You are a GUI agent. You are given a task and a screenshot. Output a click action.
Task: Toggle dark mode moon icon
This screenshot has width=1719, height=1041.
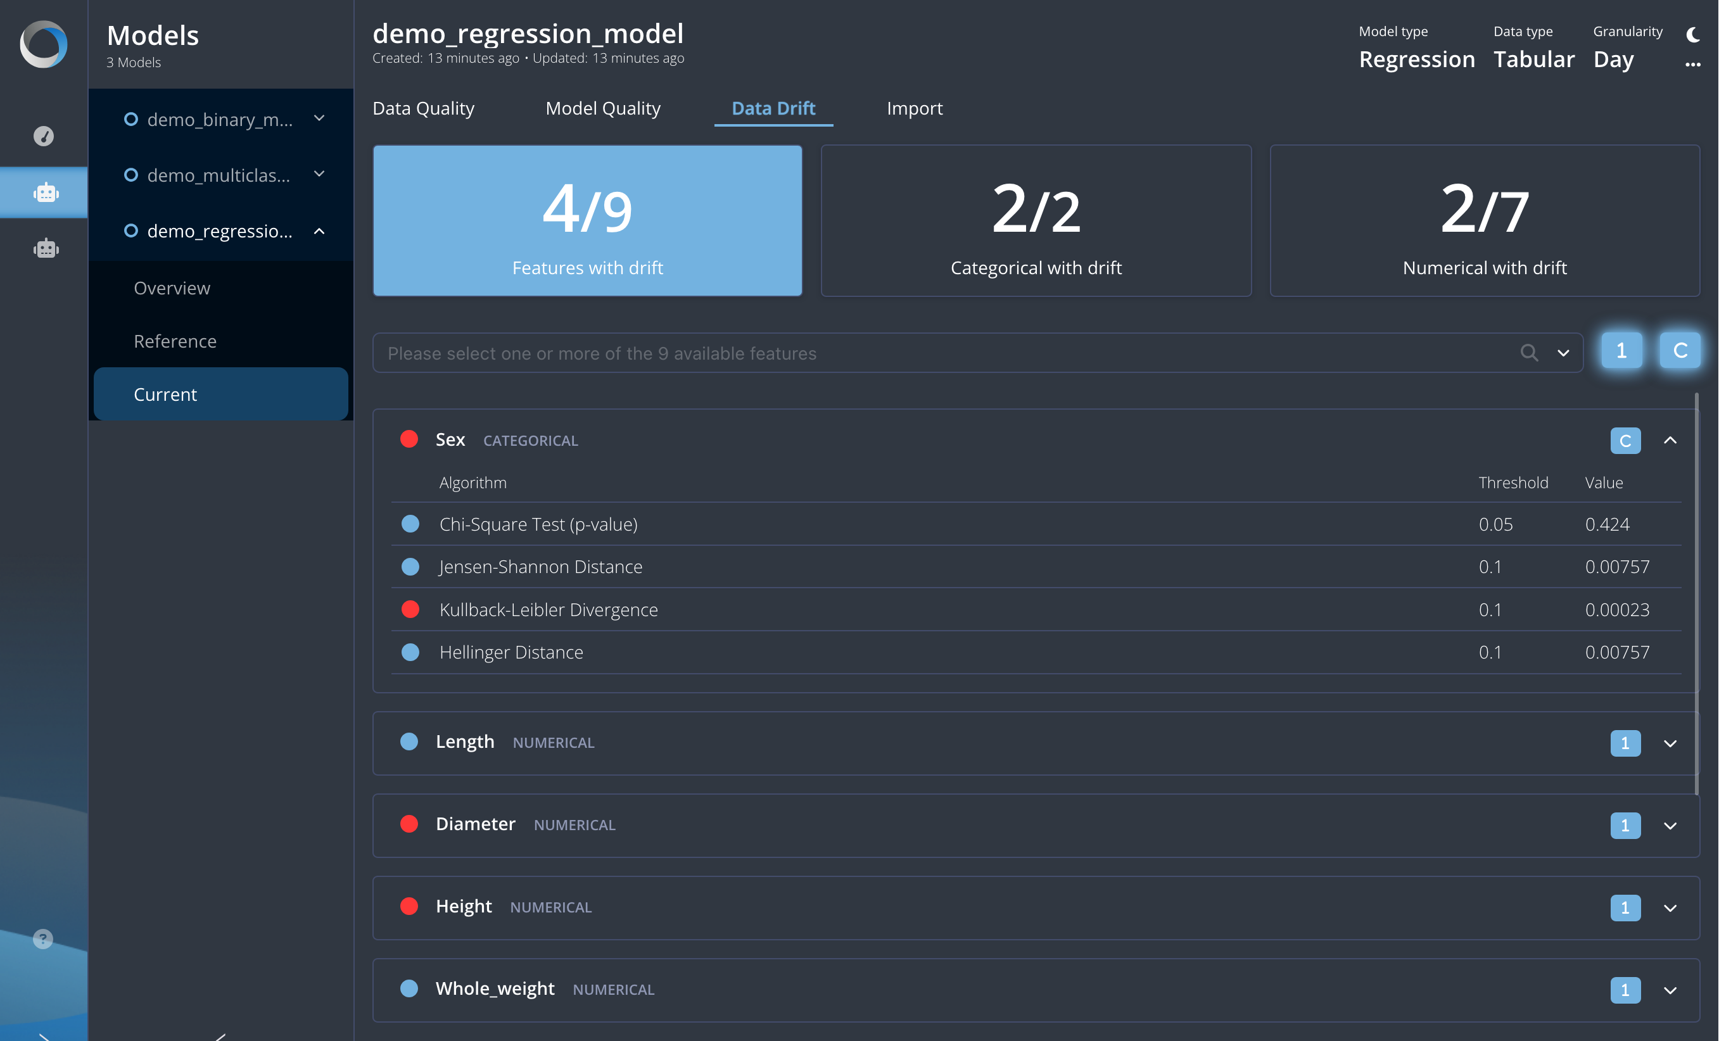click(1692, 34)
